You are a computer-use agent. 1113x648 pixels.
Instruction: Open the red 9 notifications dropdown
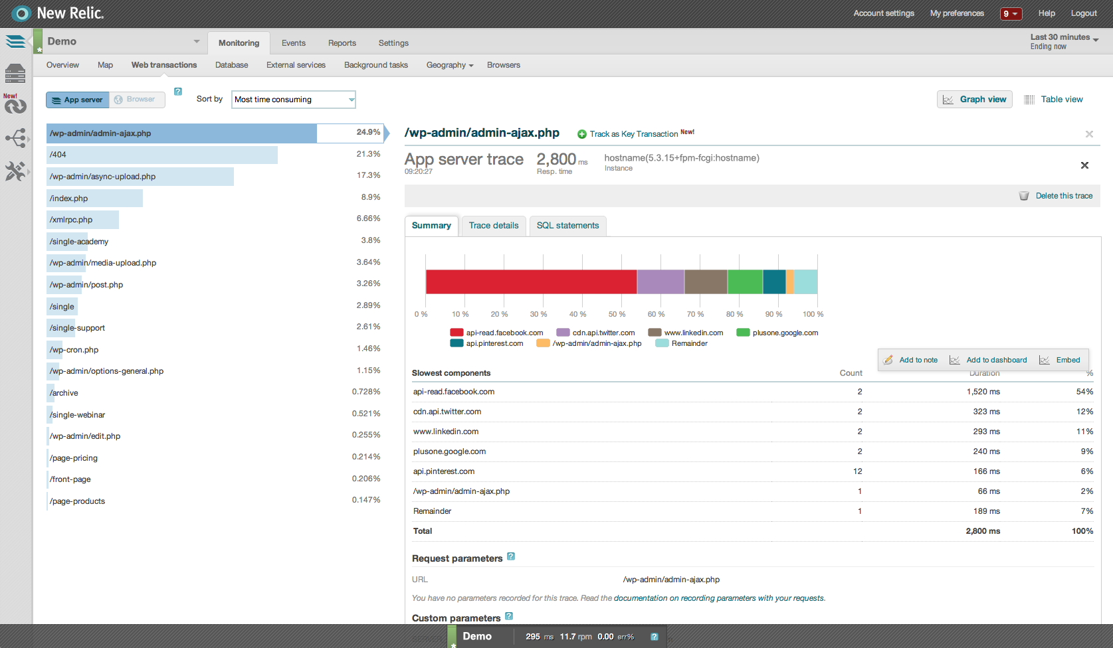pyautogui.click(x=1011, y=13)
